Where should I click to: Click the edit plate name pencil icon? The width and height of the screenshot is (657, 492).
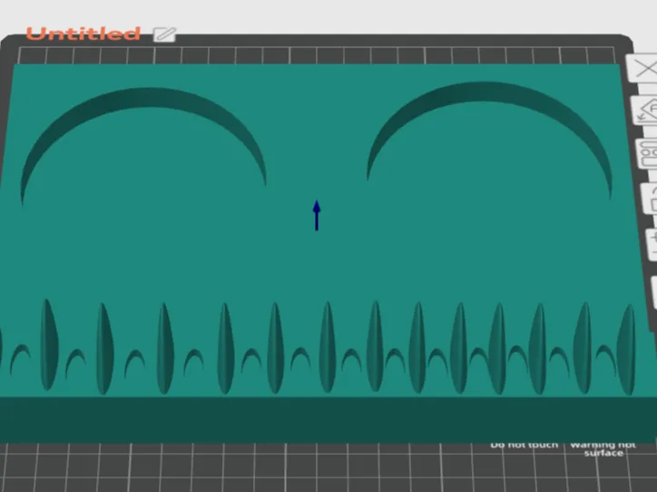[164, 34]
